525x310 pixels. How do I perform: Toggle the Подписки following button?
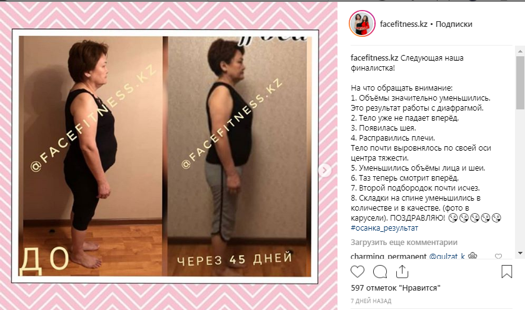click(454, 24)
